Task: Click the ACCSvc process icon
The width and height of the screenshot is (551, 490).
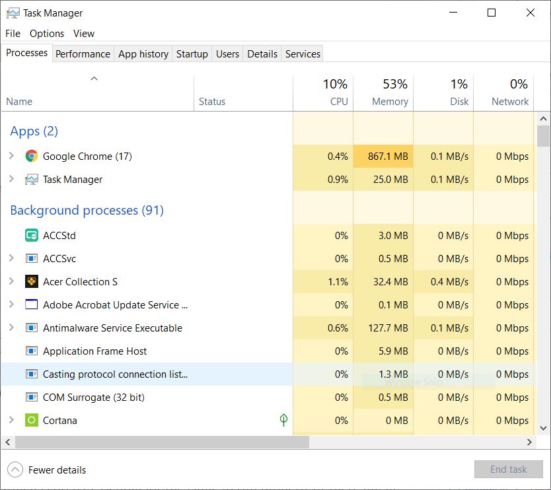Action: tap(31, 258)
